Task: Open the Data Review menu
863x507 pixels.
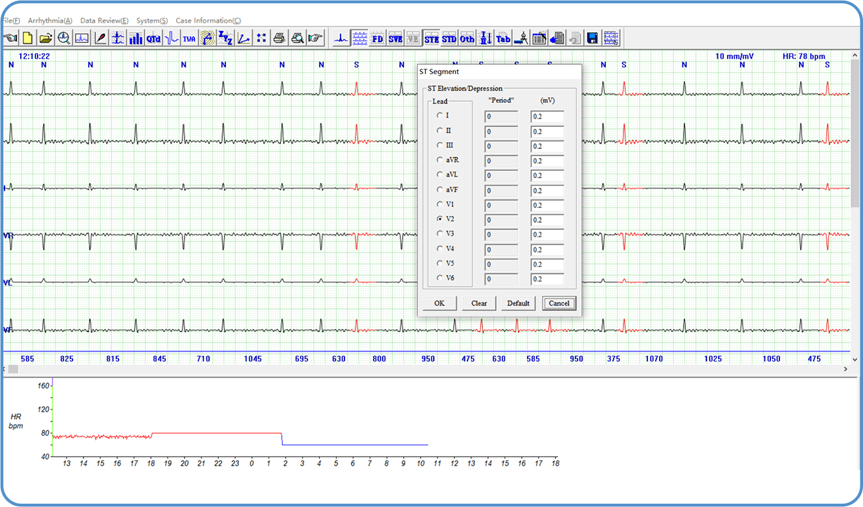Action: 104,21
